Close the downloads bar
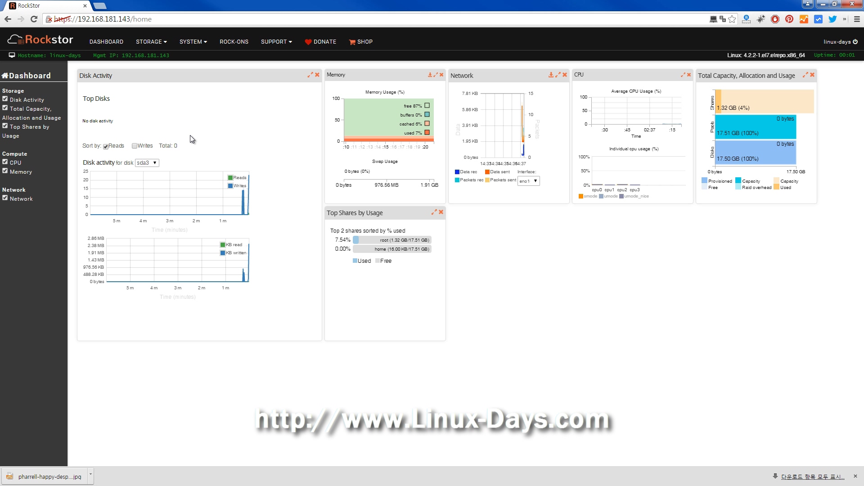The height and width of the screenshot is (486, 864). coord(855,476)
